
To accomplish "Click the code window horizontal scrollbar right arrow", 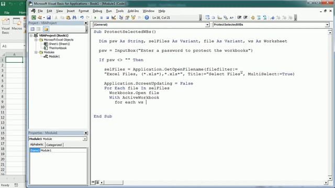I will (326, 182).
